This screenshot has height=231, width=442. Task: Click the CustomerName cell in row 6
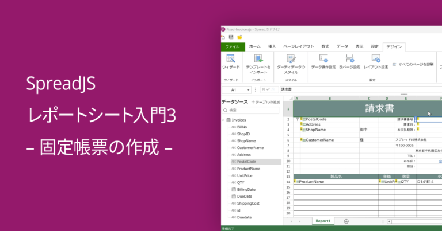tap(330, 140)
